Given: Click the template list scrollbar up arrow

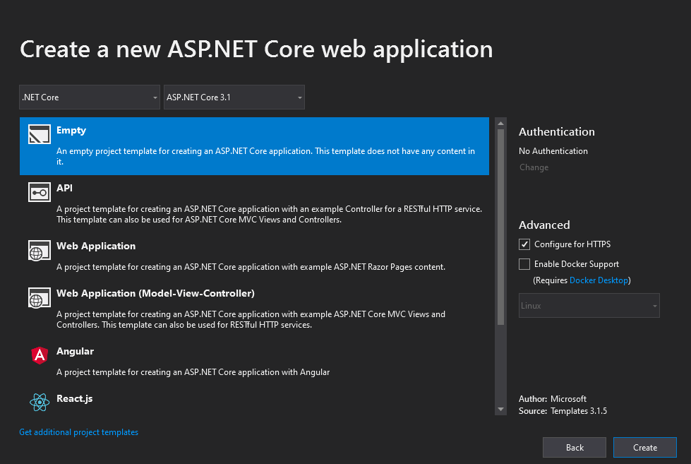Looking at the screenshot, I should click(x=500, y=123).
